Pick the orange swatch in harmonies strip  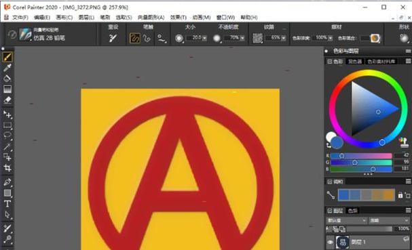click(x=389, y=195)
